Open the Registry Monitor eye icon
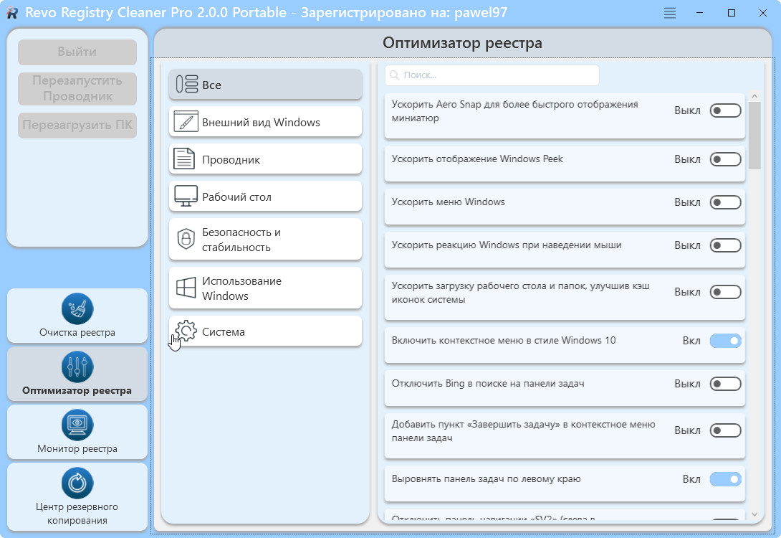Screen dimensions: 781x538 point(77,425)
